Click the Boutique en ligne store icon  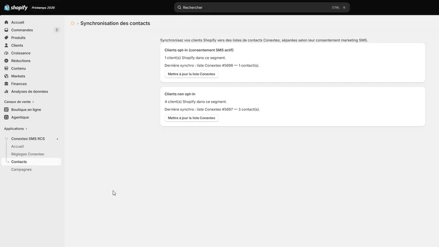click(x=6, y=109)
